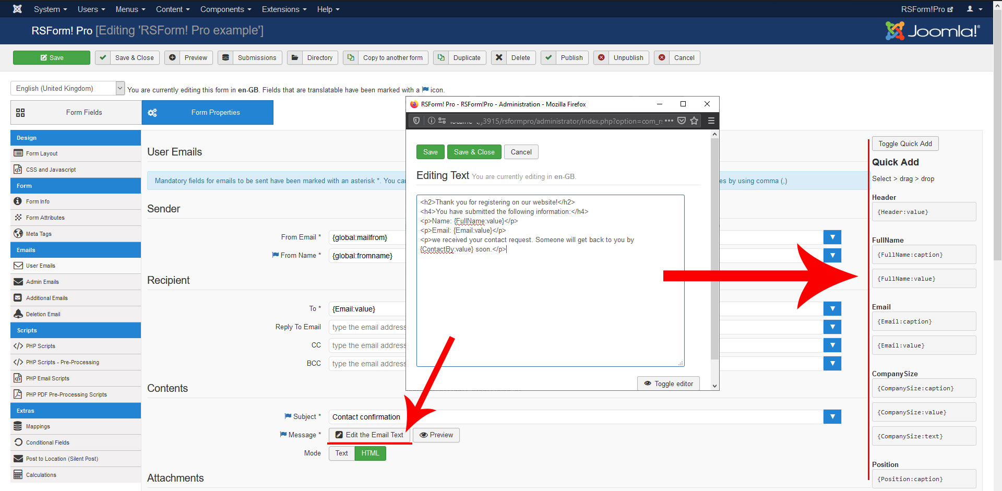Image resolution: width=1002 pixels, height=491 pixels.
Task: Click into the email text editing area
Action: (550, 281)
